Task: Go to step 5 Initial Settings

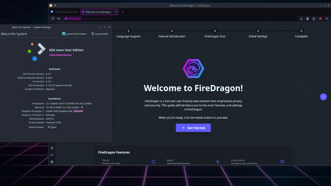Action: (258, 33)
